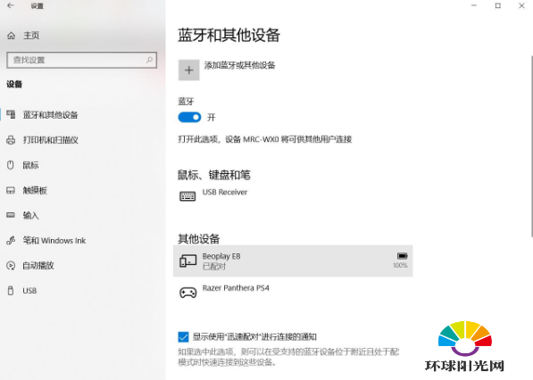Turn off the Bluetooth toggle

tap(189, 118)
